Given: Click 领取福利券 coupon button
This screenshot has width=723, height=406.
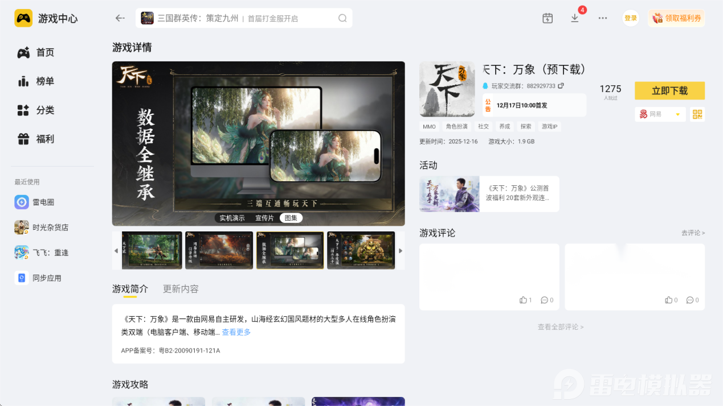Looking at the screenshot, I should [676, 18].
